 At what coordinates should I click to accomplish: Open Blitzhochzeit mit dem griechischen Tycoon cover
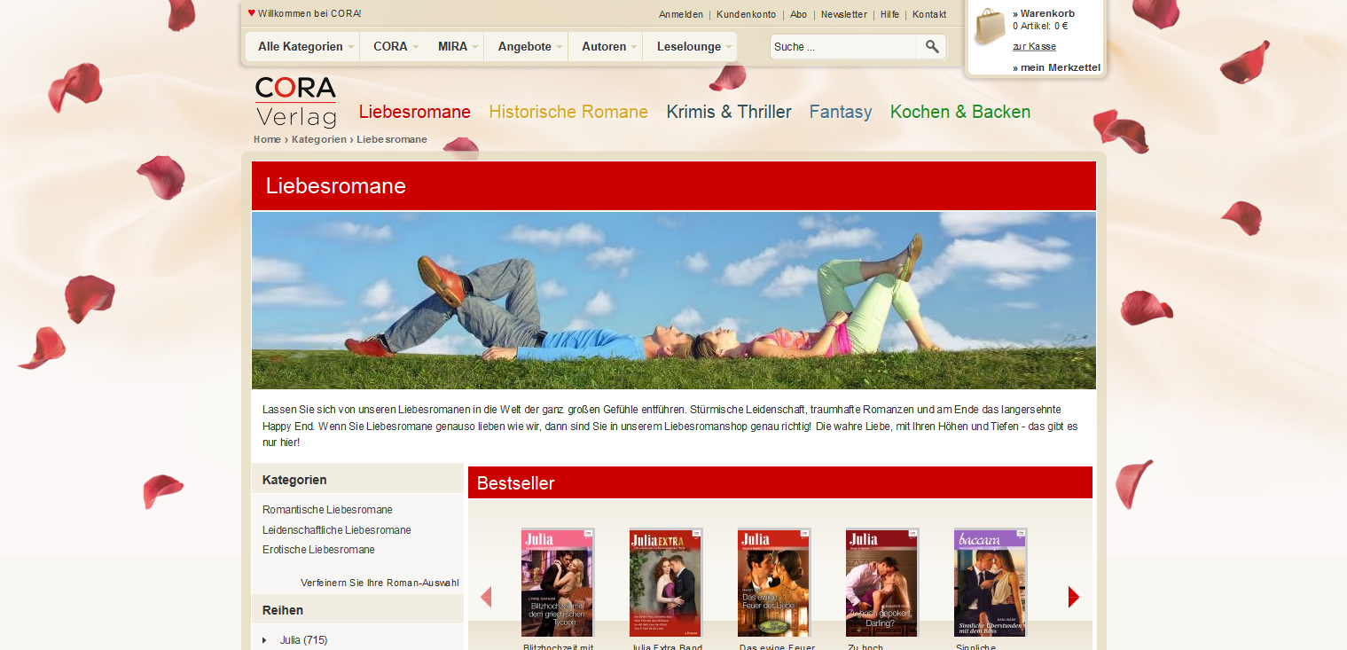point(558,583)
